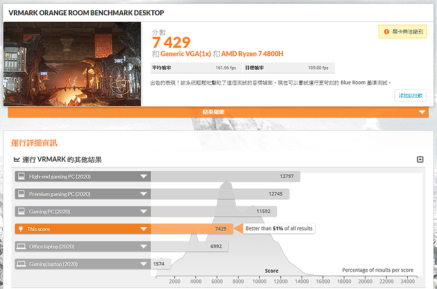The width and height of the screenshot is (437, 289).
Task: Select the High-end gaming PC (2020) row label
Action: (x=60, y=177)
